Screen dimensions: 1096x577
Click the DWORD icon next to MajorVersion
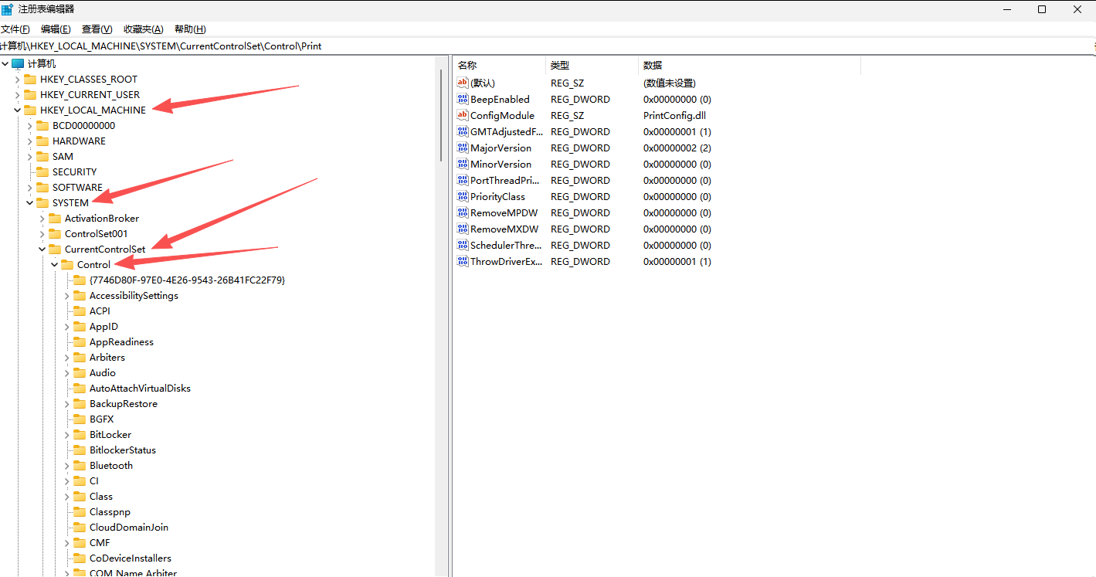(462, 148)
